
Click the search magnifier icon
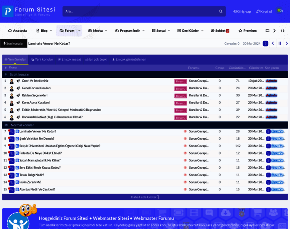(x=221, y=11)
